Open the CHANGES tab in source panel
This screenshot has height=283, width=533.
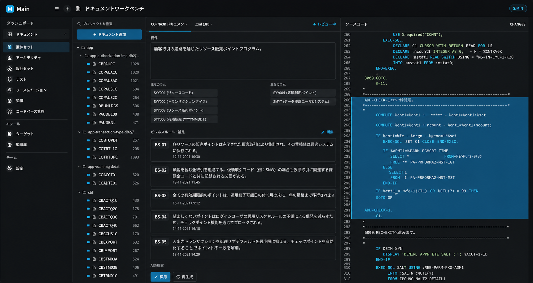[x=518, y=24]
